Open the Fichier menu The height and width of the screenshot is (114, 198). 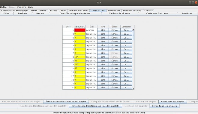click(x=4, y=7)
